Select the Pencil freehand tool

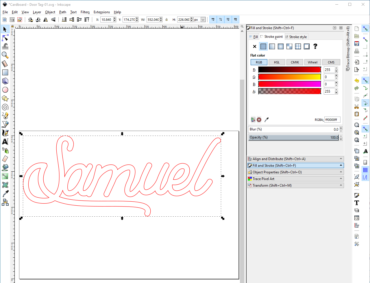click(5, 116)
